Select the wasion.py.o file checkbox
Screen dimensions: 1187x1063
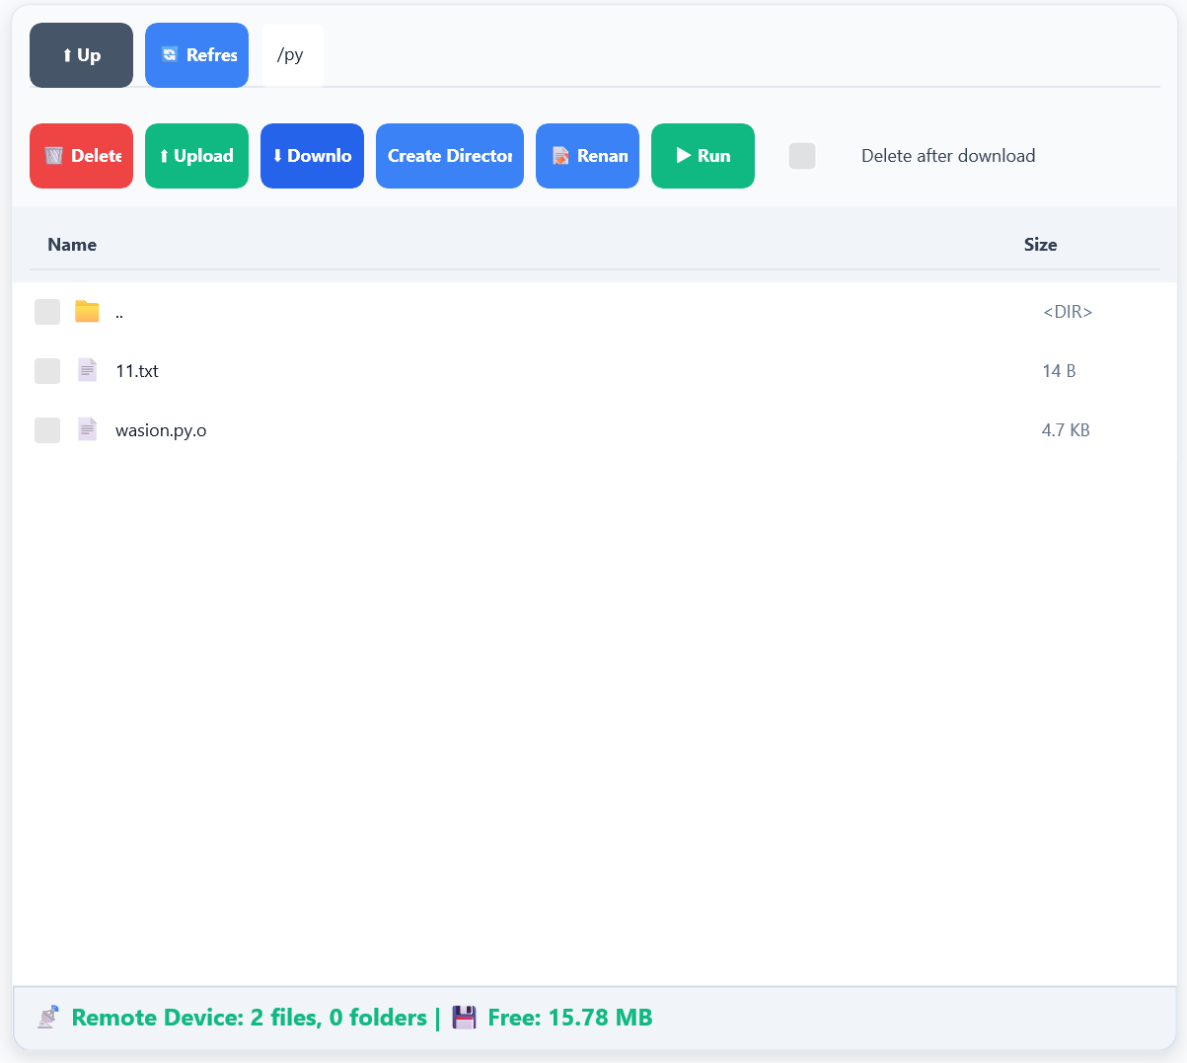pyautogui.click(x=47, y=430)
